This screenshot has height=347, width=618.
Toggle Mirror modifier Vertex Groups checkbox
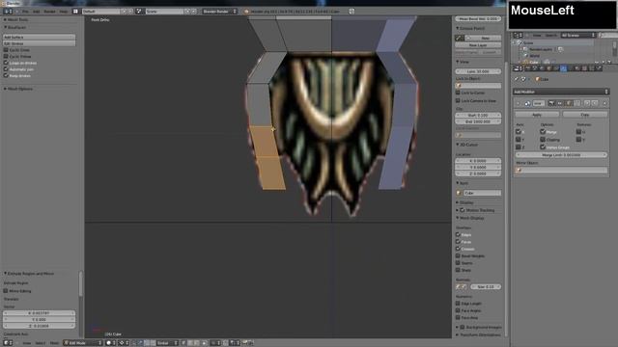[x=543, y=147]
